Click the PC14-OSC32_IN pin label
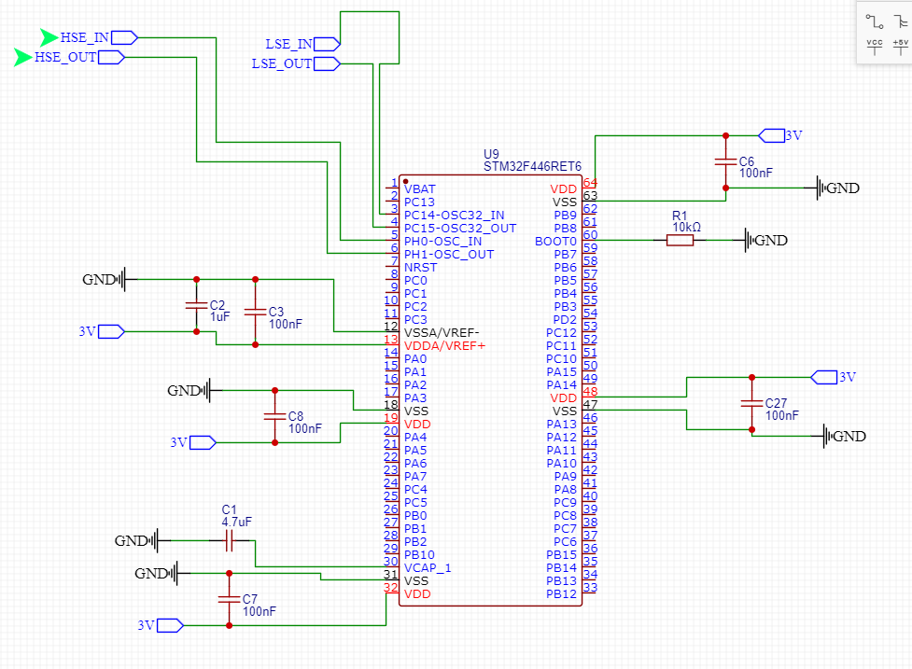The image size is (912, 669). [455, 215]
